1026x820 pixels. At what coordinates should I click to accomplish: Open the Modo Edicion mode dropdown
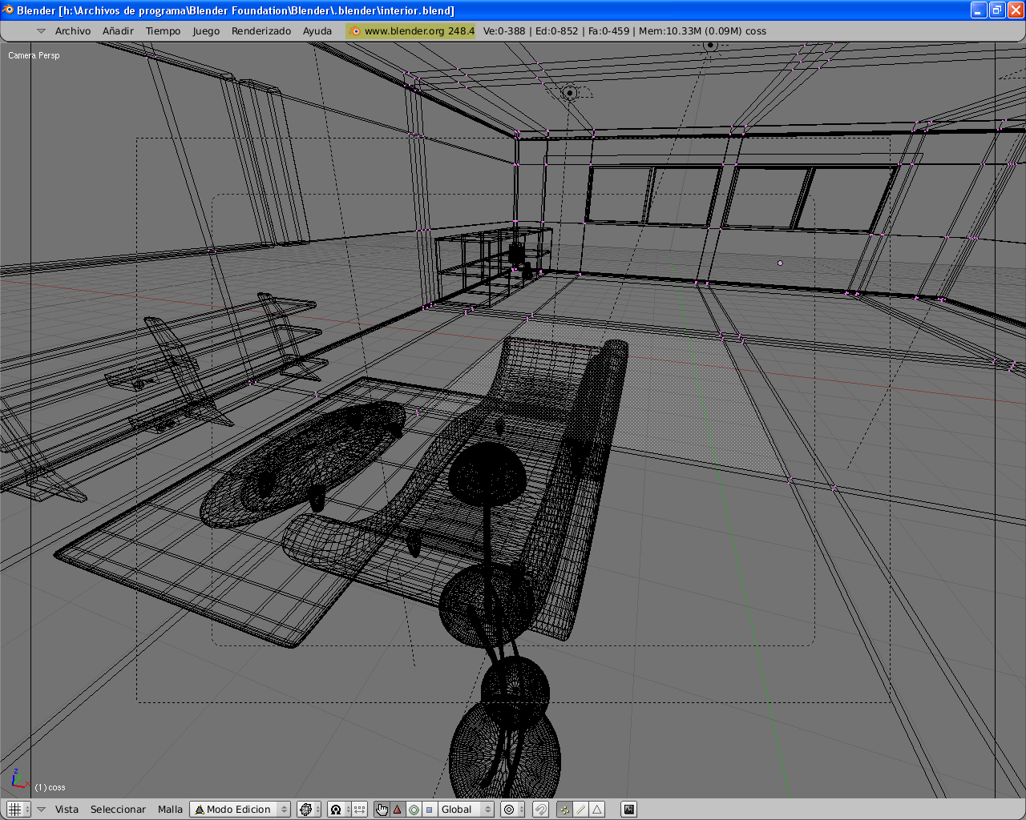(x=240, y=810)
